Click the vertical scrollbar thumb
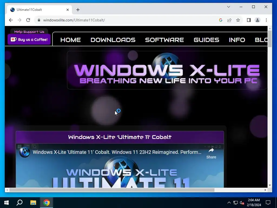 [x=270, y=39]
